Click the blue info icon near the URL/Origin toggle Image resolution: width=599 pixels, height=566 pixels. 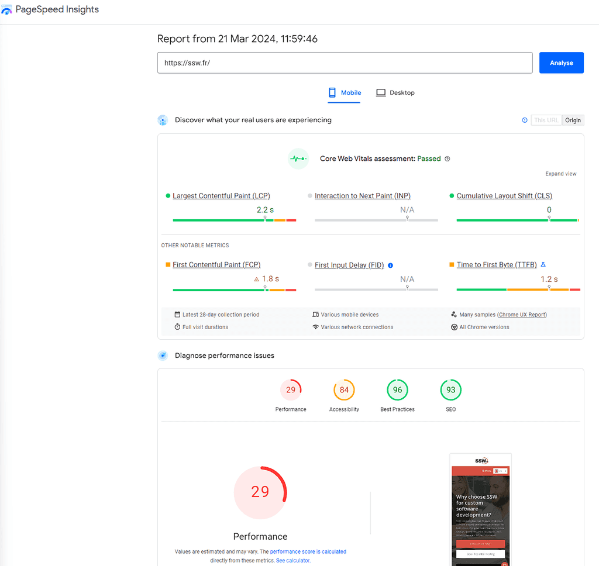coord(525,120)
